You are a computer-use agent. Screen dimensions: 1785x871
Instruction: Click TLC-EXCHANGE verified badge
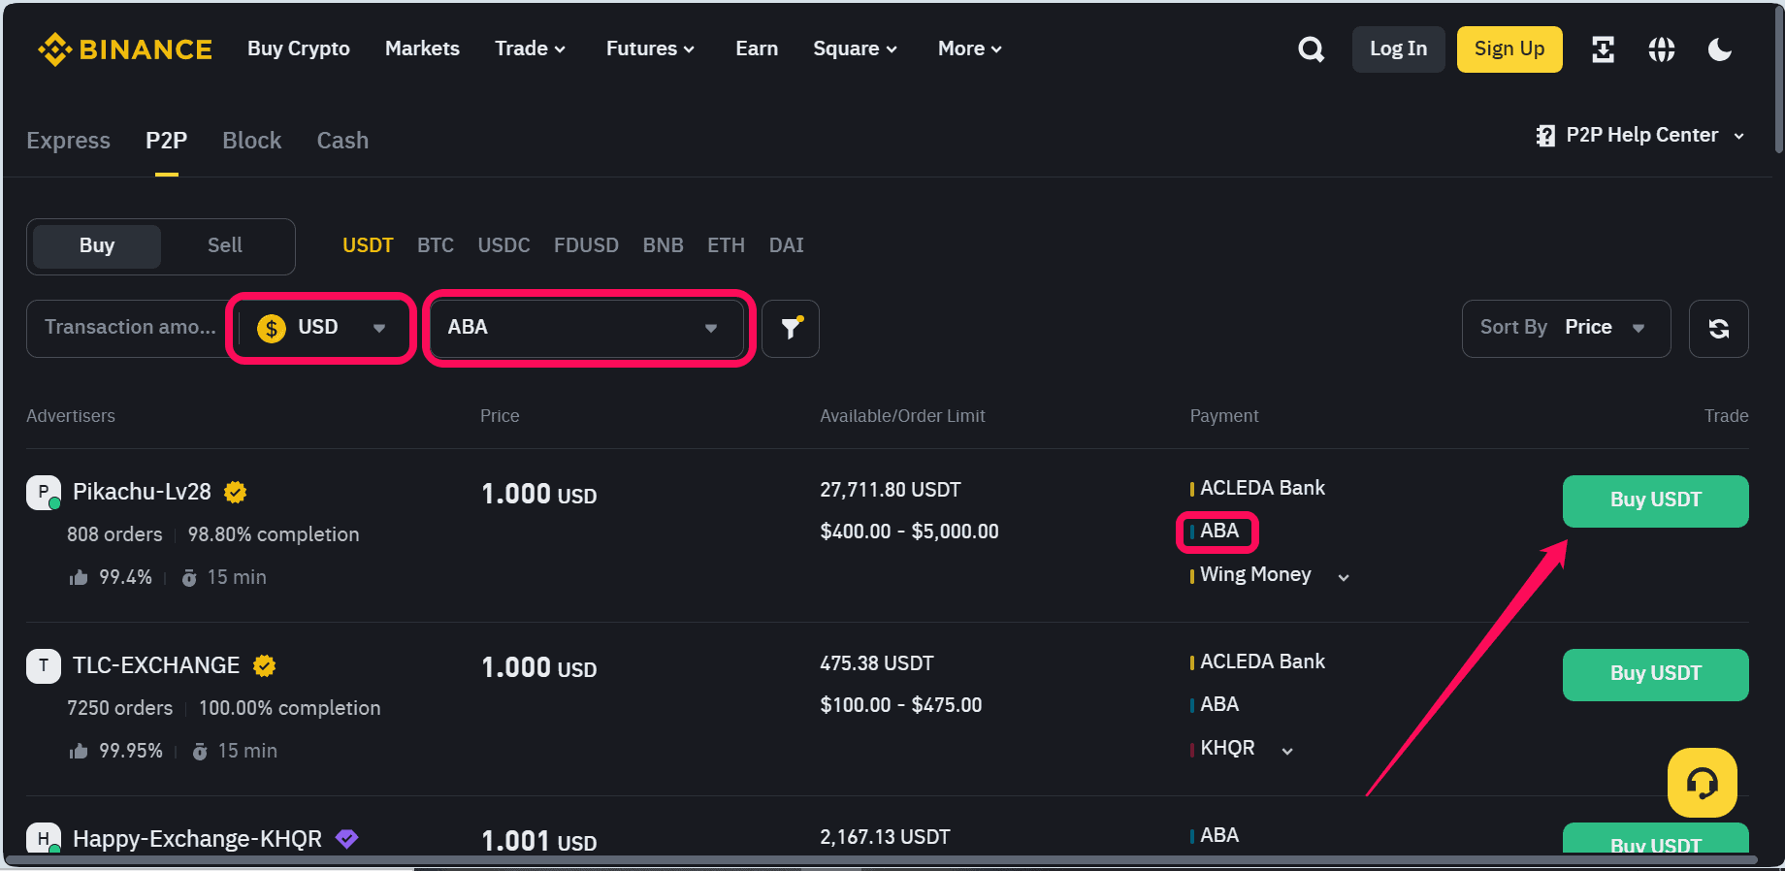coord(265,665)
